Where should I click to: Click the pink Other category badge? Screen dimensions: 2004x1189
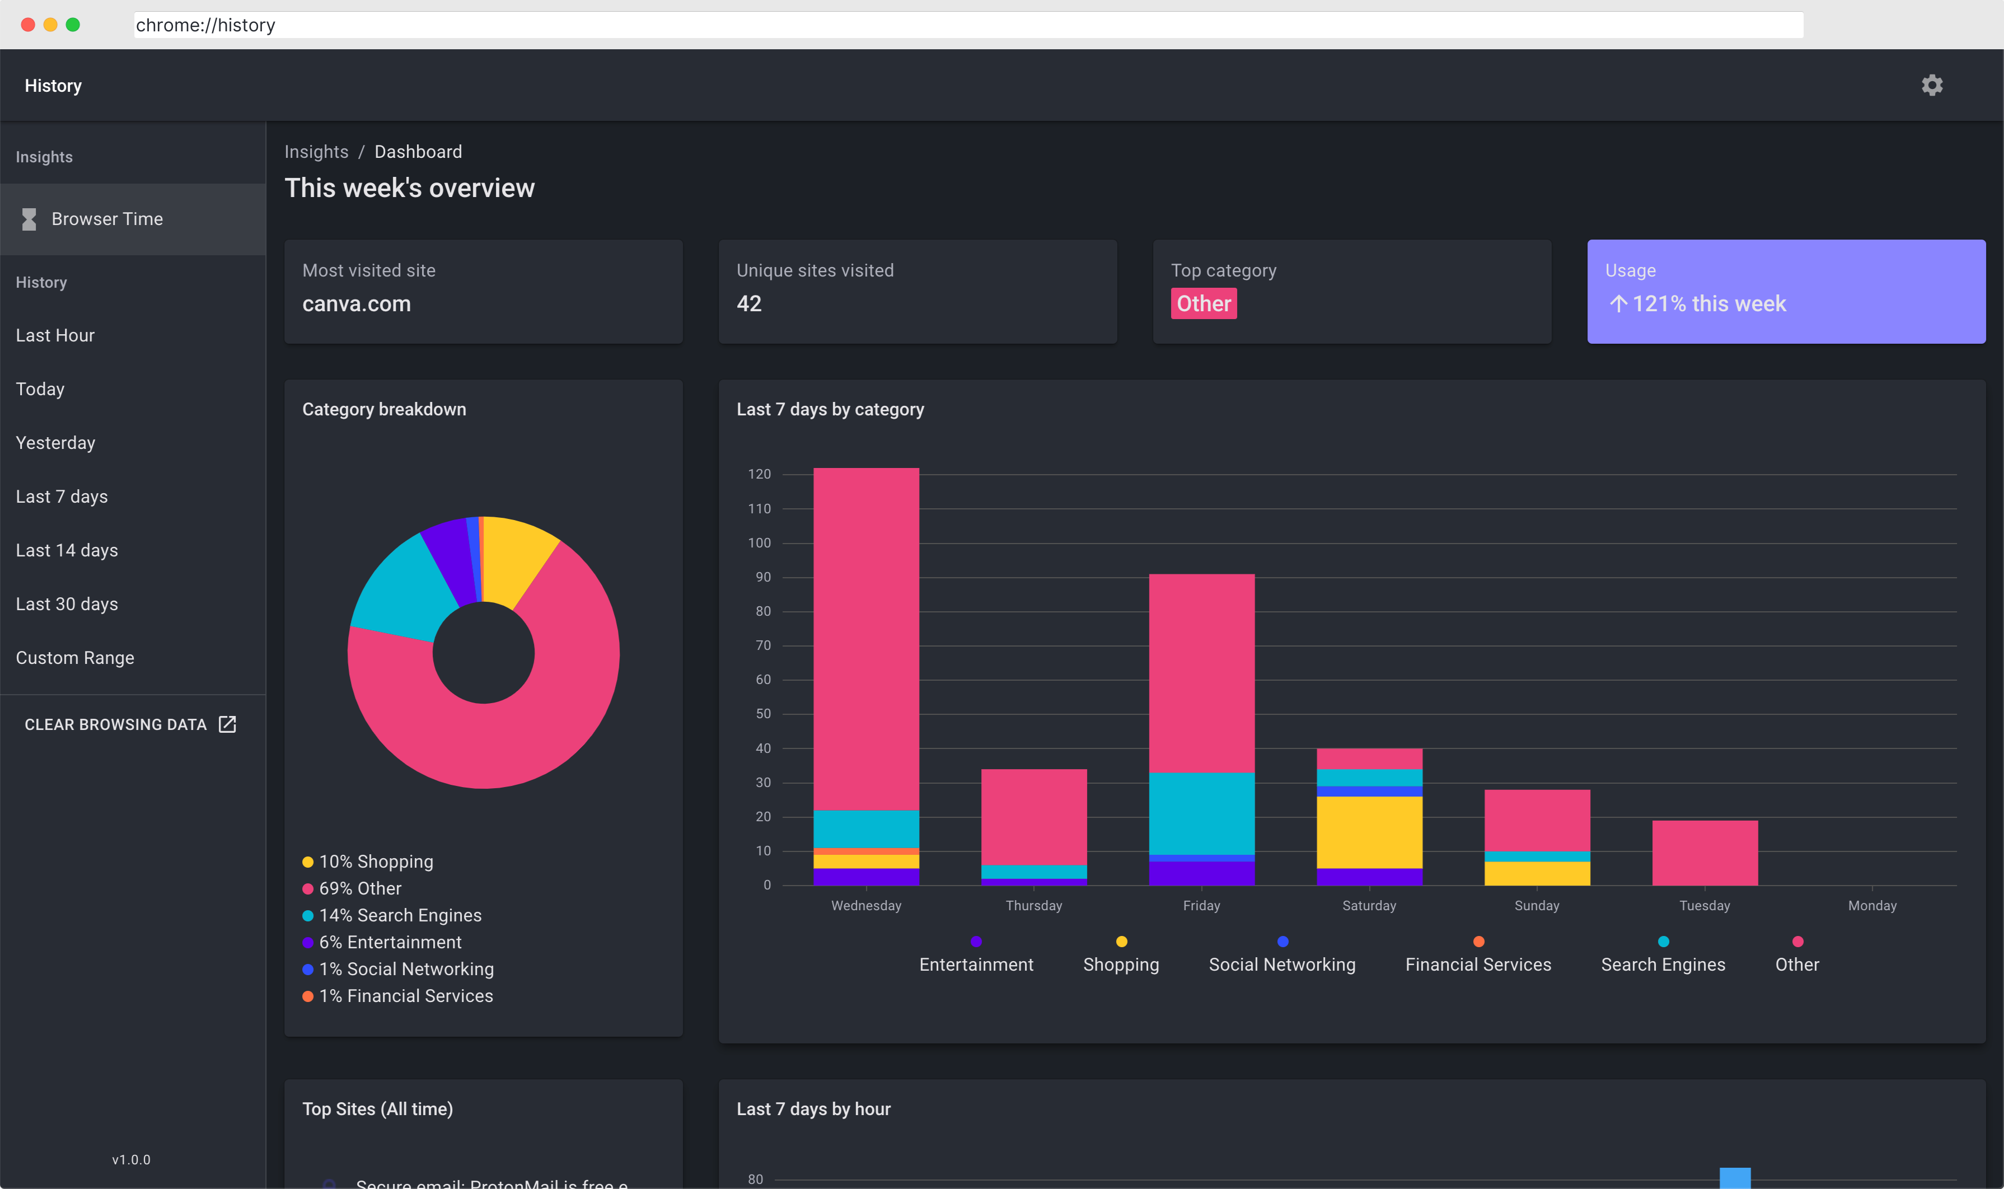tap(1203, 303)
